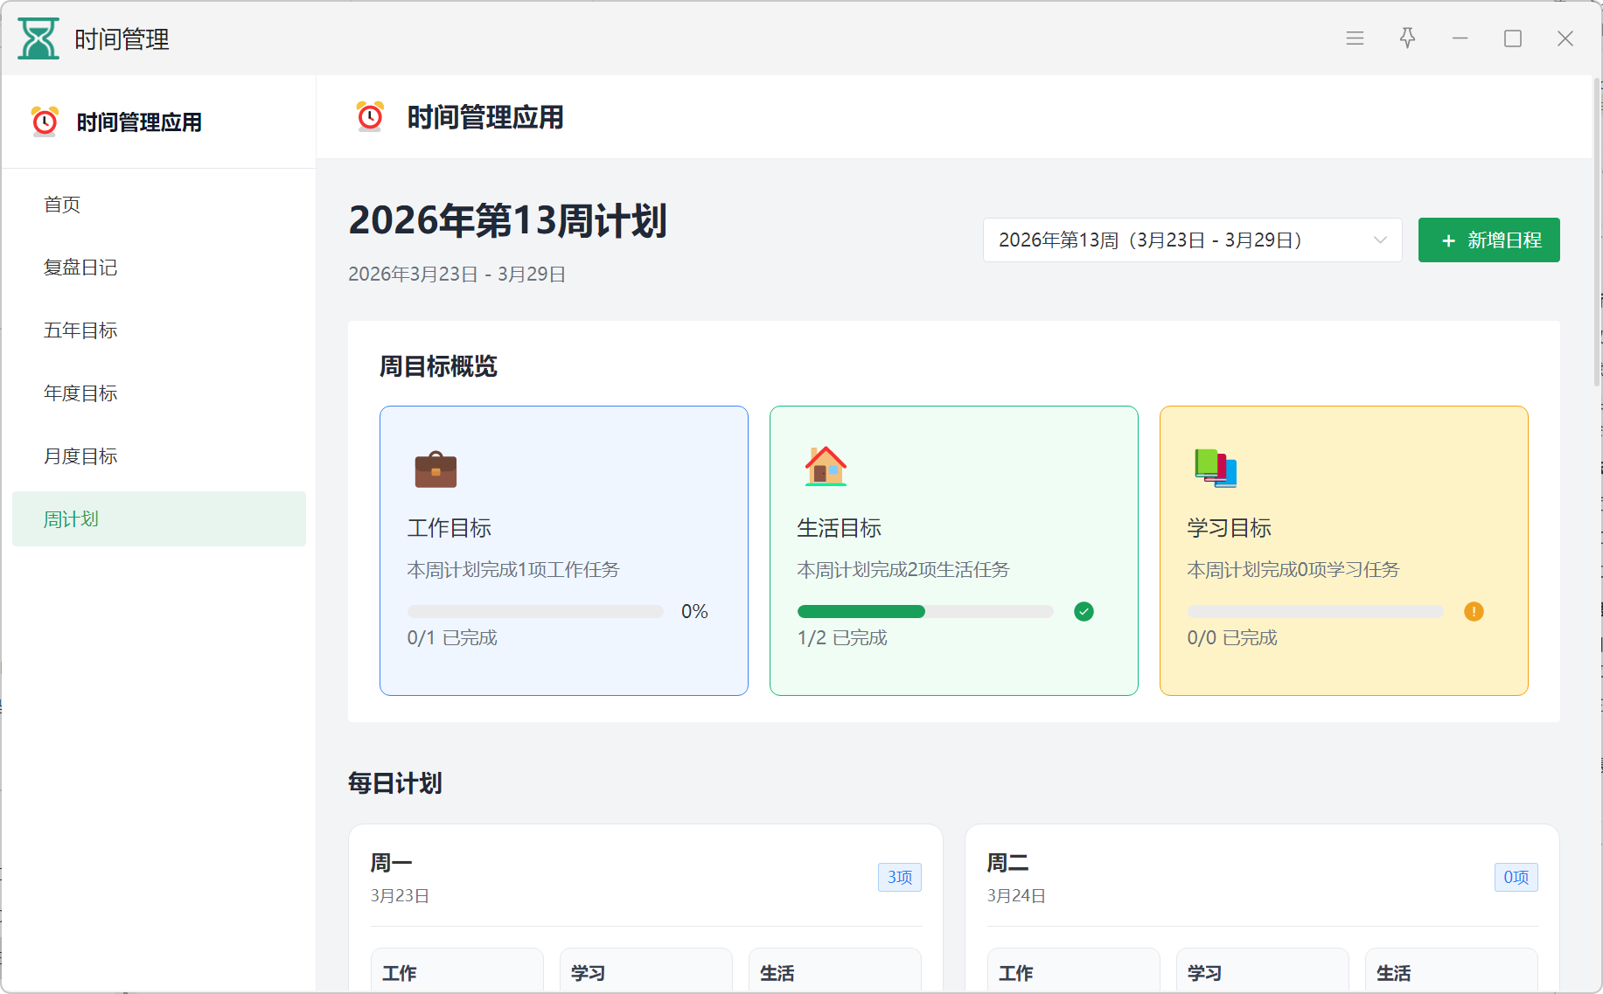Click the briefcase icon in 工作目标 card
The image size is (1603, 994).
436,469
